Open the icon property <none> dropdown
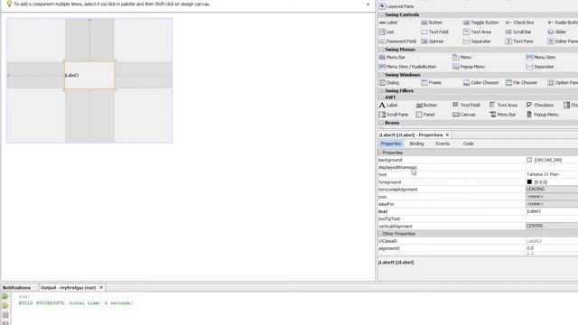The width and height of the screenshot is (578, 325). point(552,197)
